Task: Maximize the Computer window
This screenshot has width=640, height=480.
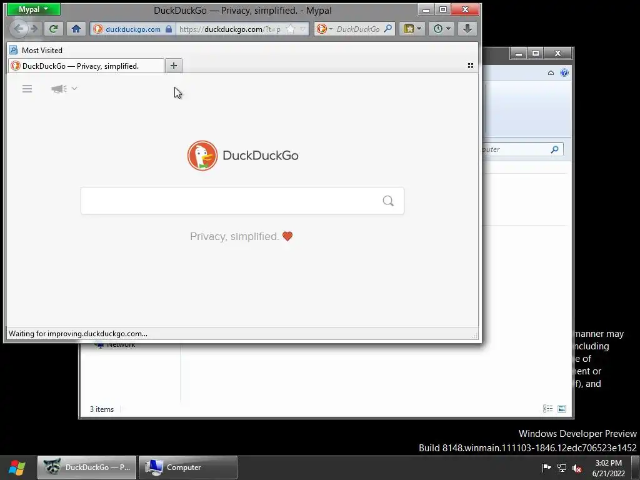Action: (536, 53)
